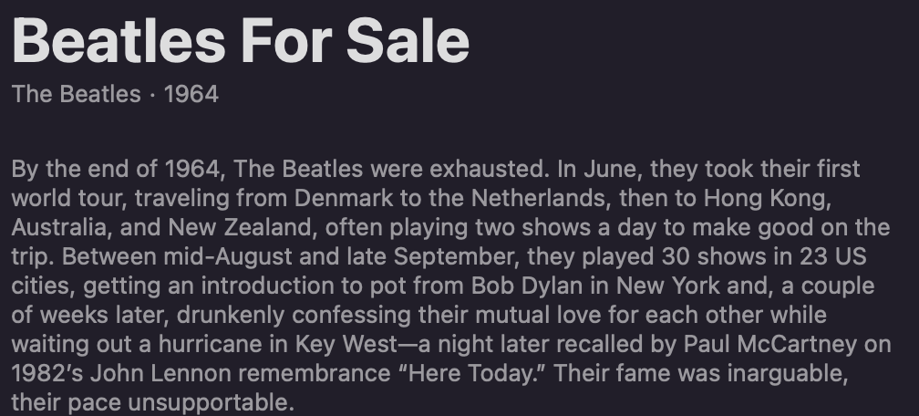Open The Beatles artist link
Screen dimensions: 919x416
[x=77, y=94]
